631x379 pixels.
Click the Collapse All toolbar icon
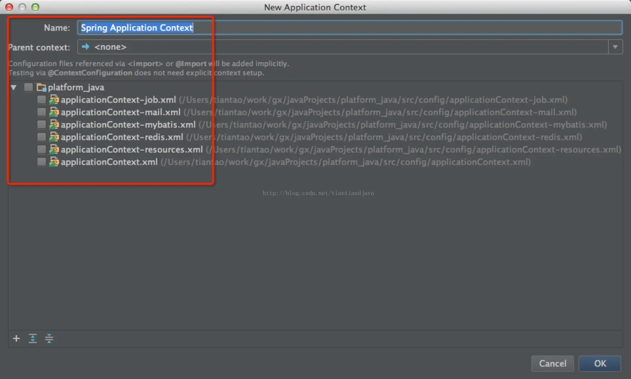click(x=49, y=338)
